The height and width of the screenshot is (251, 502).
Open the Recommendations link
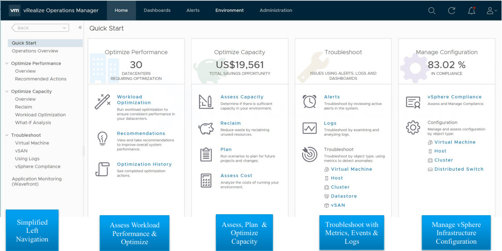click(x=141, y=133)
